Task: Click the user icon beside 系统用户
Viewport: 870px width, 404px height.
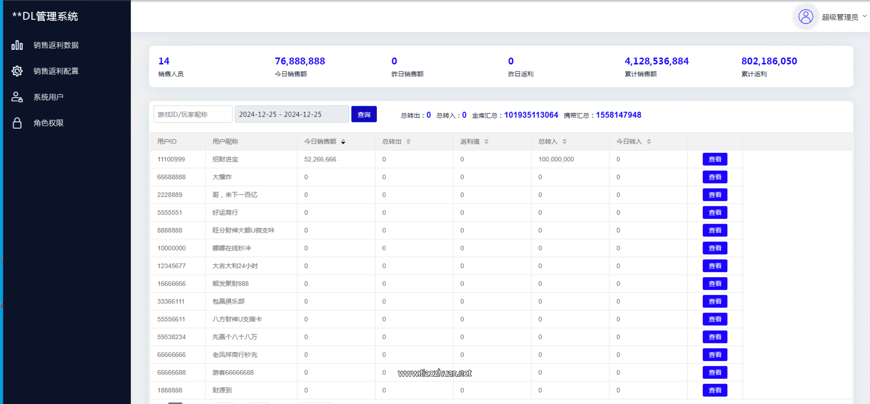Action: [17, 97]
